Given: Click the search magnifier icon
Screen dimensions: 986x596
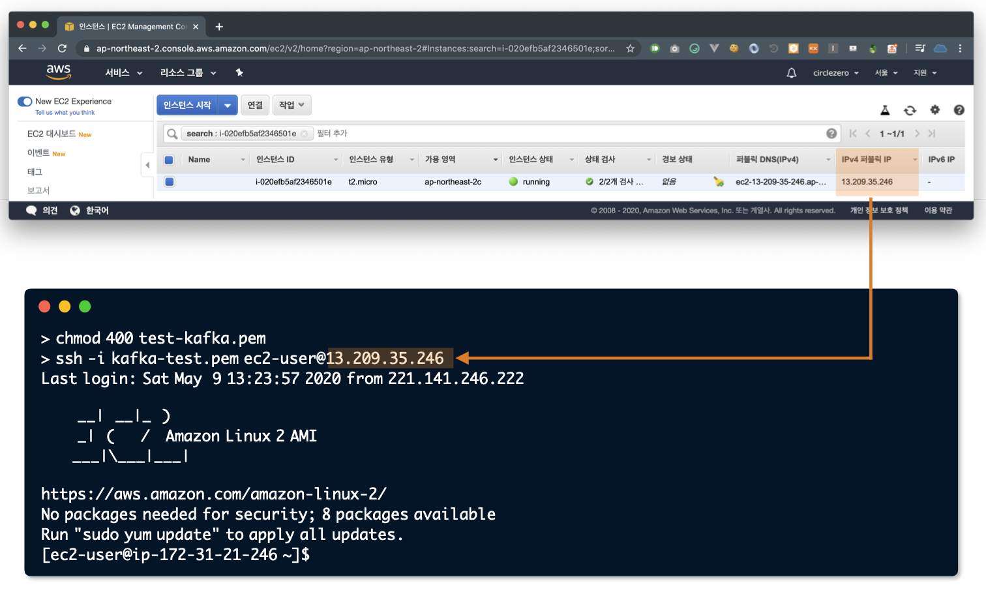Looking at the screenshot, I should tap(172, 134).
